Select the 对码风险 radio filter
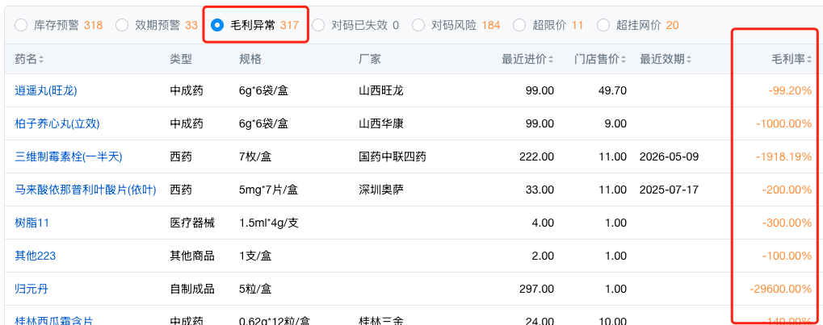This screenshot has height=325, width=823. tap(418, 25)
